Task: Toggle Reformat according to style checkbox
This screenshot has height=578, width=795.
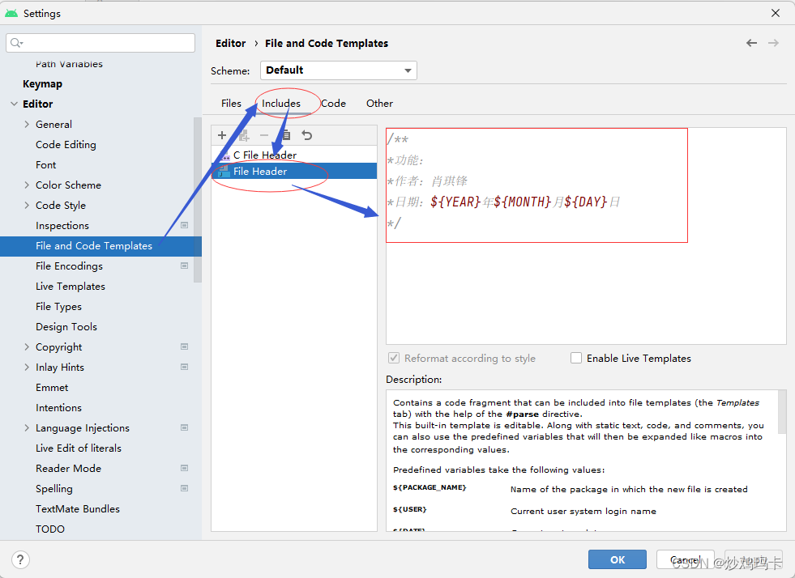Action: [393, 358]
